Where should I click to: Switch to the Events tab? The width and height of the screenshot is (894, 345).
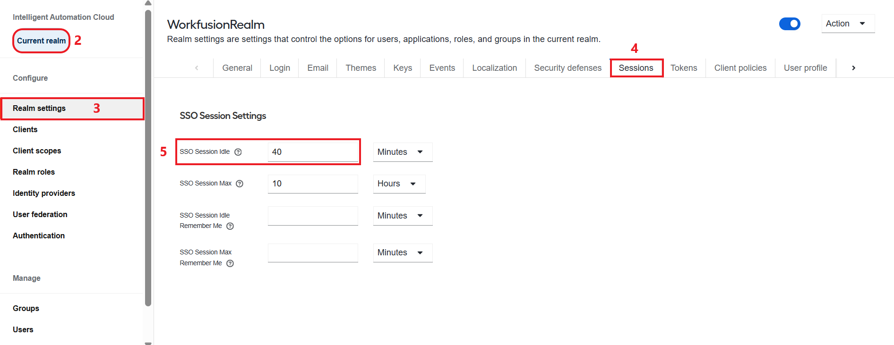tap(442, 68)
